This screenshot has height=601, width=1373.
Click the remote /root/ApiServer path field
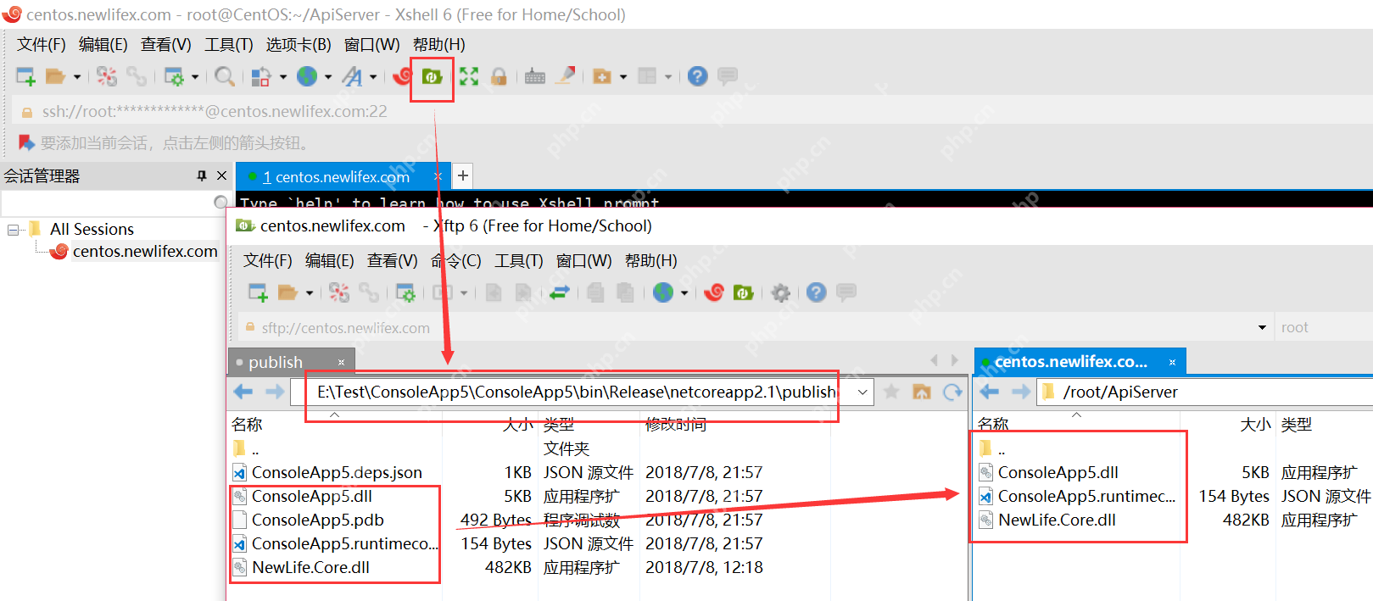[1204, 392]
